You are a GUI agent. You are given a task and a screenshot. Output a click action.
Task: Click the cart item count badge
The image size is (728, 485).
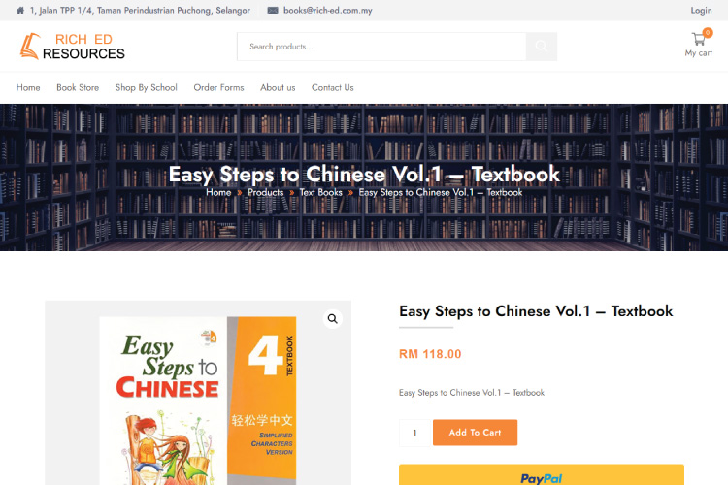click(x=707, y=32)
